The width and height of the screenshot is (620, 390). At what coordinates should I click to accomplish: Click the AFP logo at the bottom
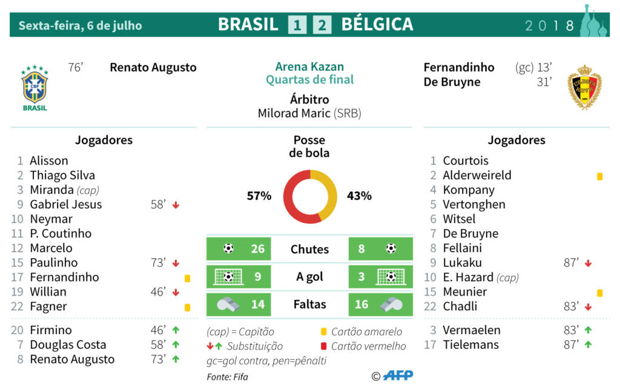coord(398,375)
